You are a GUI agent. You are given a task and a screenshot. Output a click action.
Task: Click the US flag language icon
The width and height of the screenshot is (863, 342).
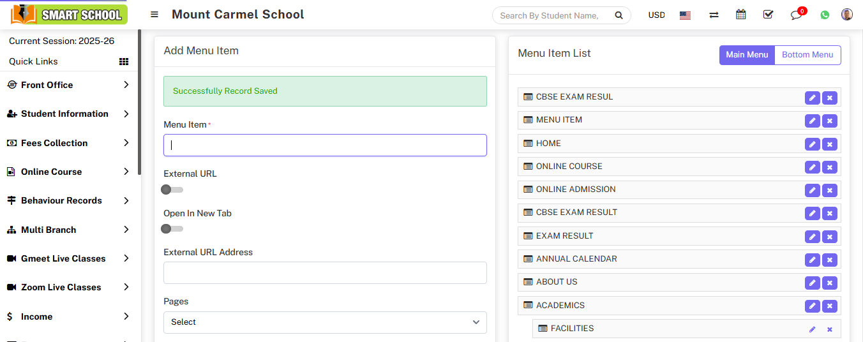point(685,15)
